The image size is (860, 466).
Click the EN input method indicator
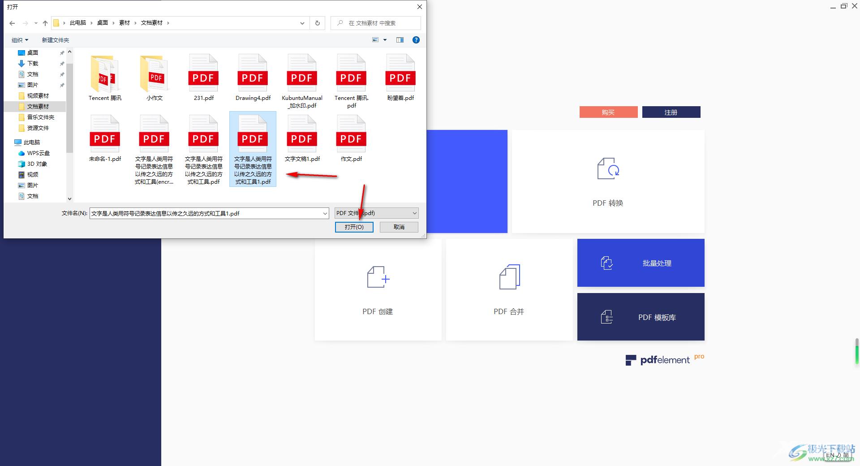(x=830, y=455)
